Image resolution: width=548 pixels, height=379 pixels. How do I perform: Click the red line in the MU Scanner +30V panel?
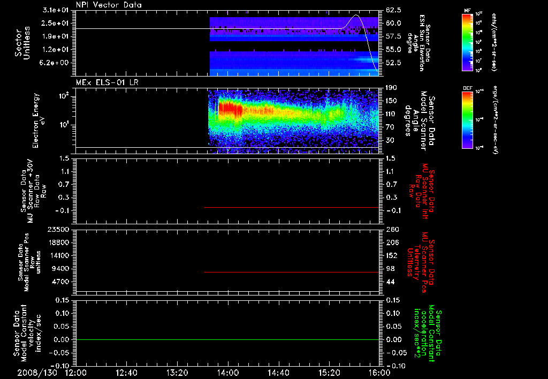pyautogui.click(x=292, y=207)
